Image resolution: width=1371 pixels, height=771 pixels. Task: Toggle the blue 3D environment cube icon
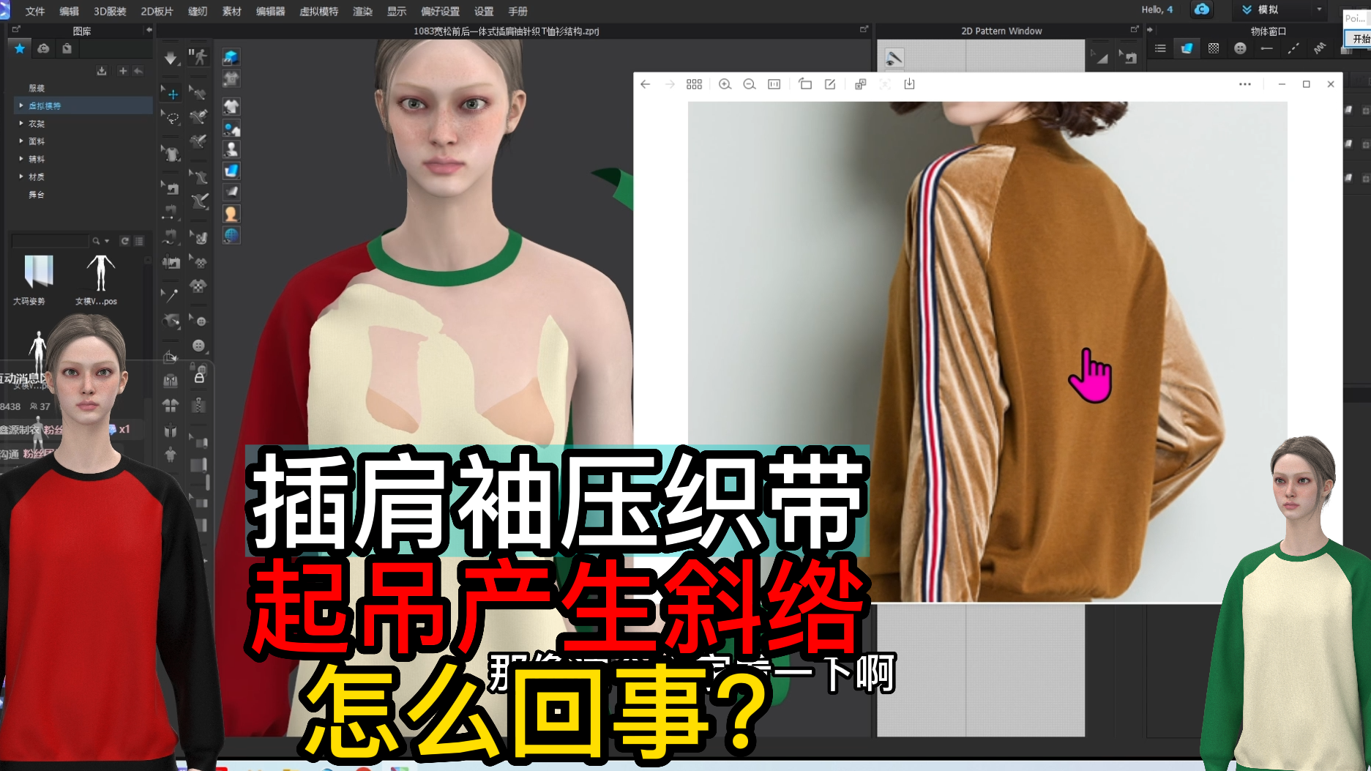(x=231, y=57)
